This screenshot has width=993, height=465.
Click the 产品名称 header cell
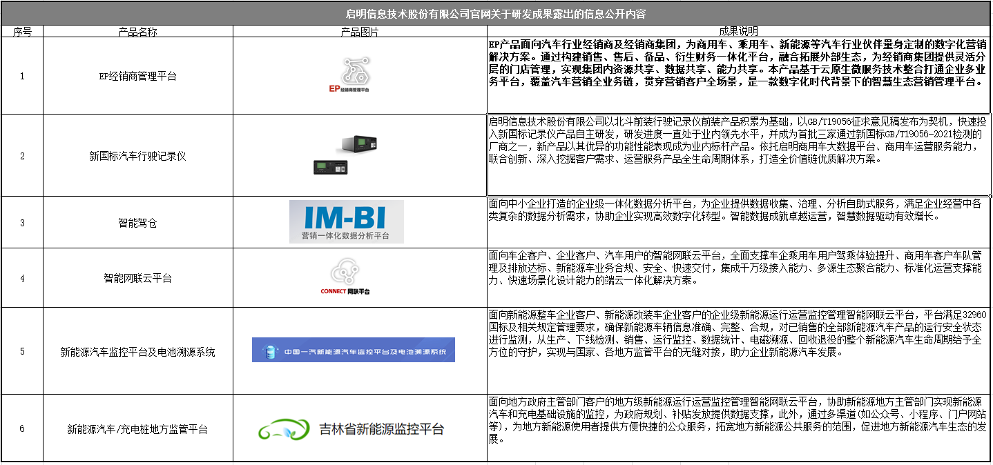(x=137, y=32)
